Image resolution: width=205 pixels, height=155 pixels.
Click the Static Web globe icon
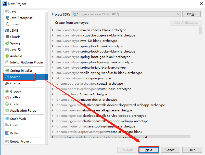[7, 119]
